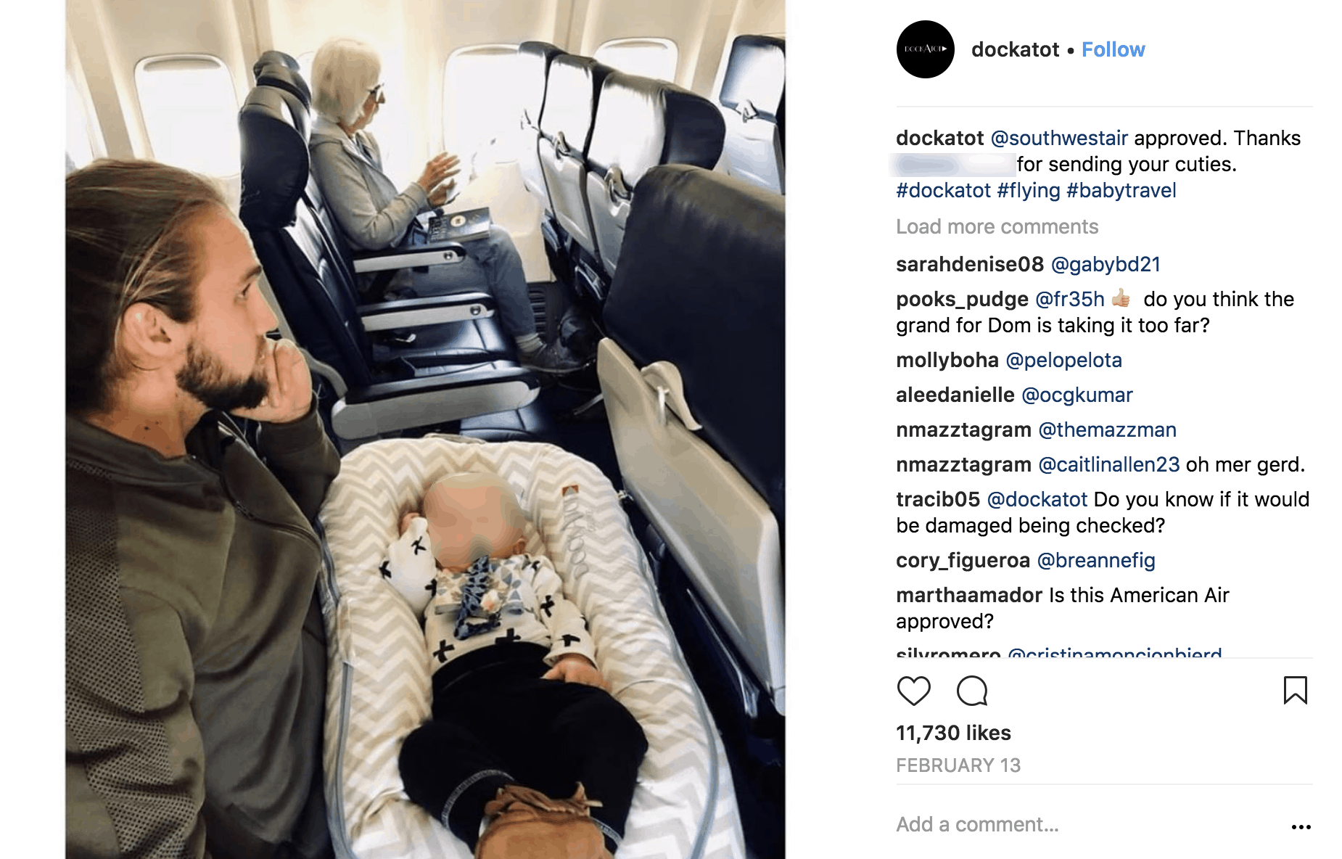View the 11,730 likes list
1342x859 pixels.
pyautogui.click(x=953, y=733)
